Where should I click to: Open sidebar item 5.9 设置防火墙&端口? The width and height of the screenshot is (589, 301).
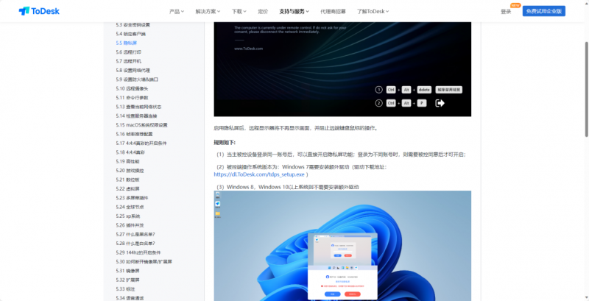click(x=137, y=79)
